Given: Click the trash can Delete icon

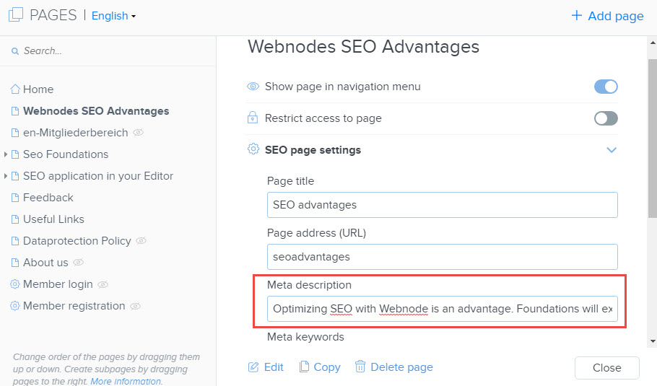Looking at the screenshot, I should [360, 367].
